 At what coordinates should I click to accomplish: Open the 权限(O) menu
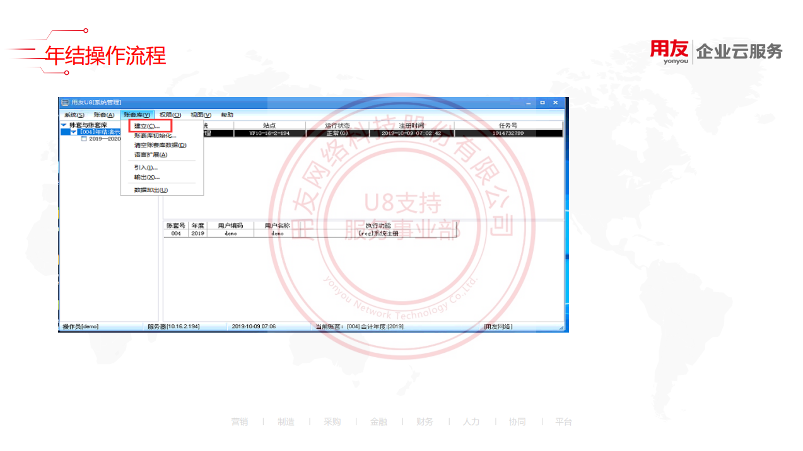[170, 115]
